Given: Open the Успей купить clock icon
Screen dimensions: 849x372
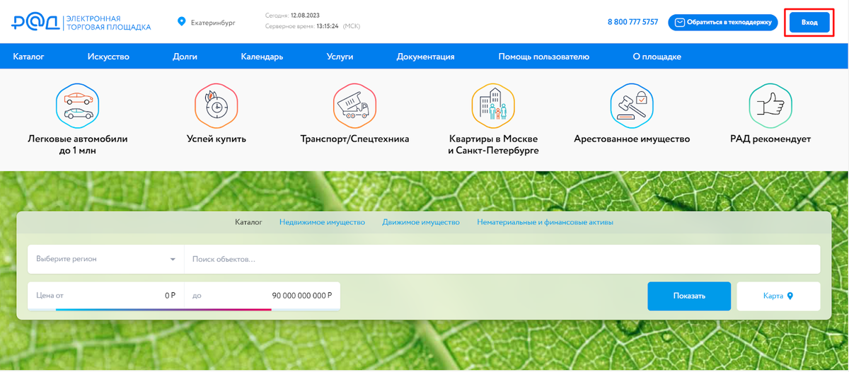Looking at the screenshot, I should [216, 105].
